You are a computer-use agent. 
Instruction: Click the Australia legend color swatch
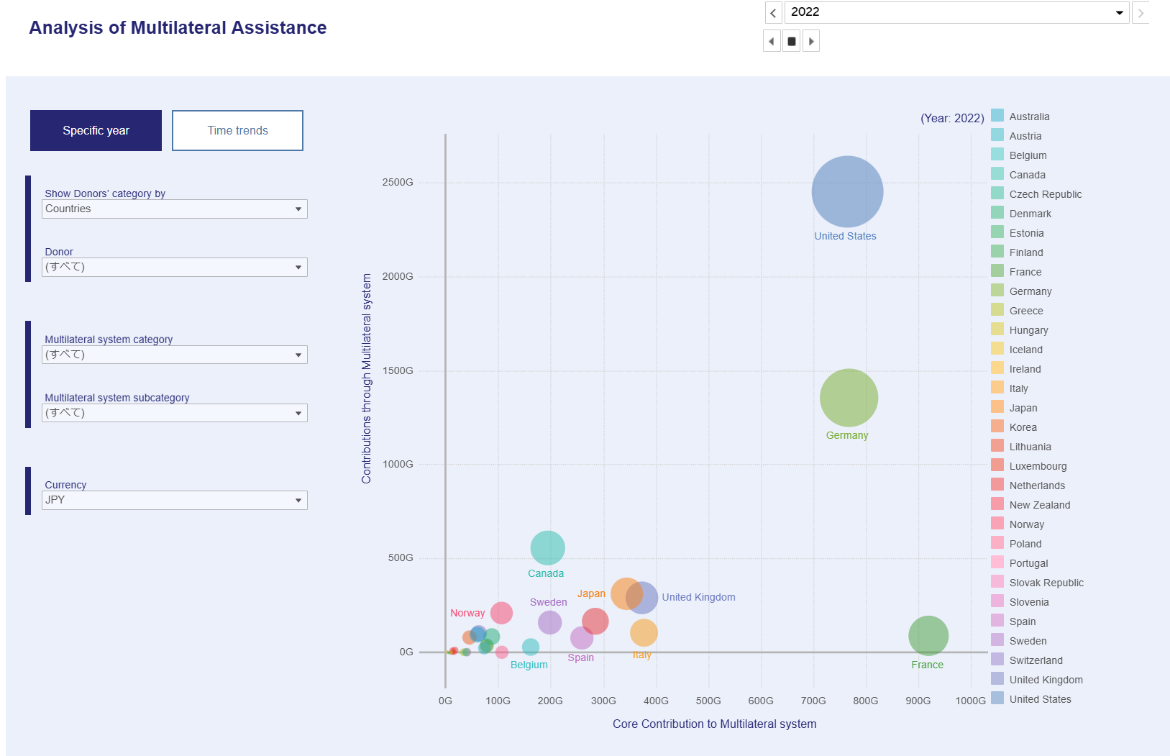pyautogui.click(x=997, y=115)
